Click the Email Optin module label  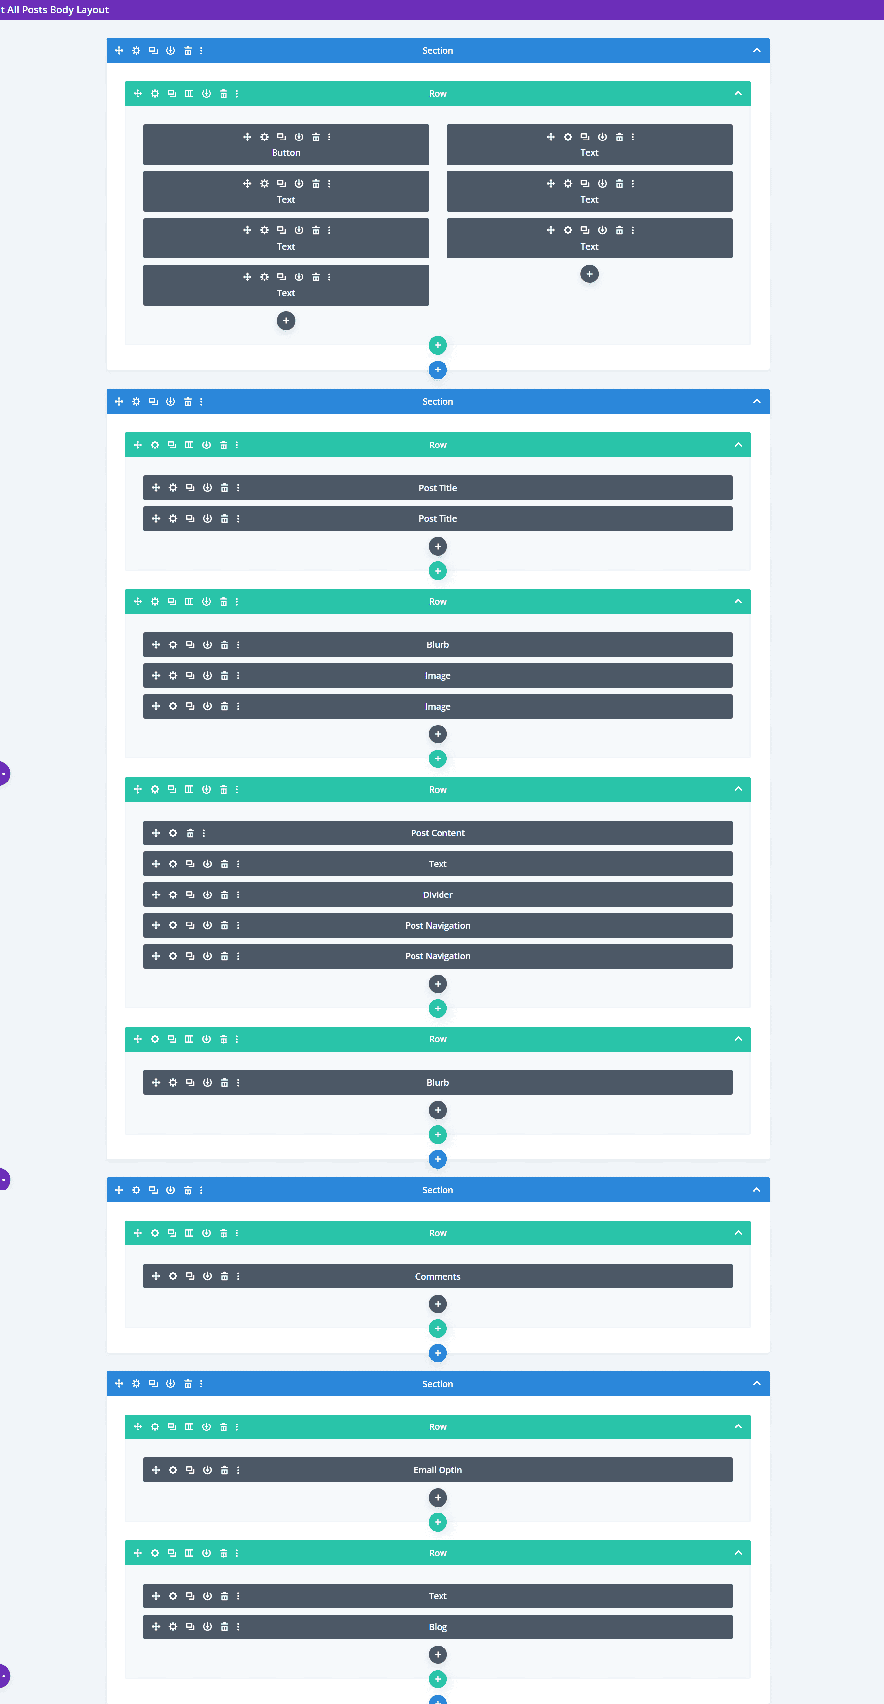[438, 1470]
